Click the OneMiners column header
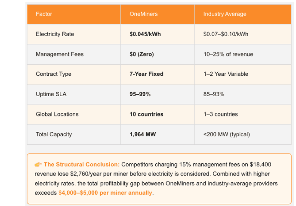The image size is (296, 206). [x=143, y=14]
